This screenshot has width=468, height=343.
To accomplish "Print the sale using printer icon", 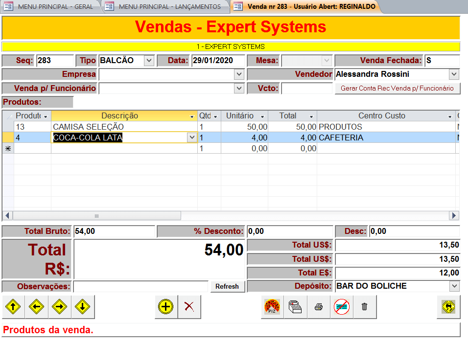I will 318,307.
